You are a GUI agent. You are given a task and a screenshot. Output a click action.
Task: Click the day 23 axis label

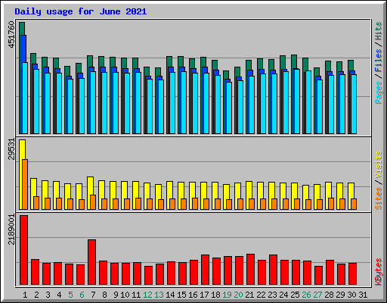coord(272,295)
